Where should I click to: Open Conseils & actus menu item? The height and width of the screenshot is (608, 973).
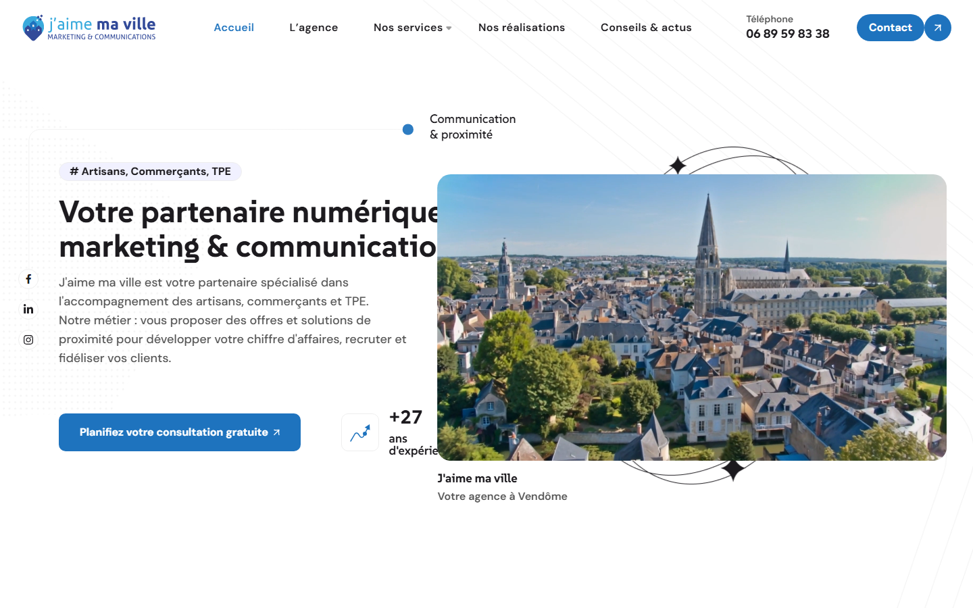[646, 28]
